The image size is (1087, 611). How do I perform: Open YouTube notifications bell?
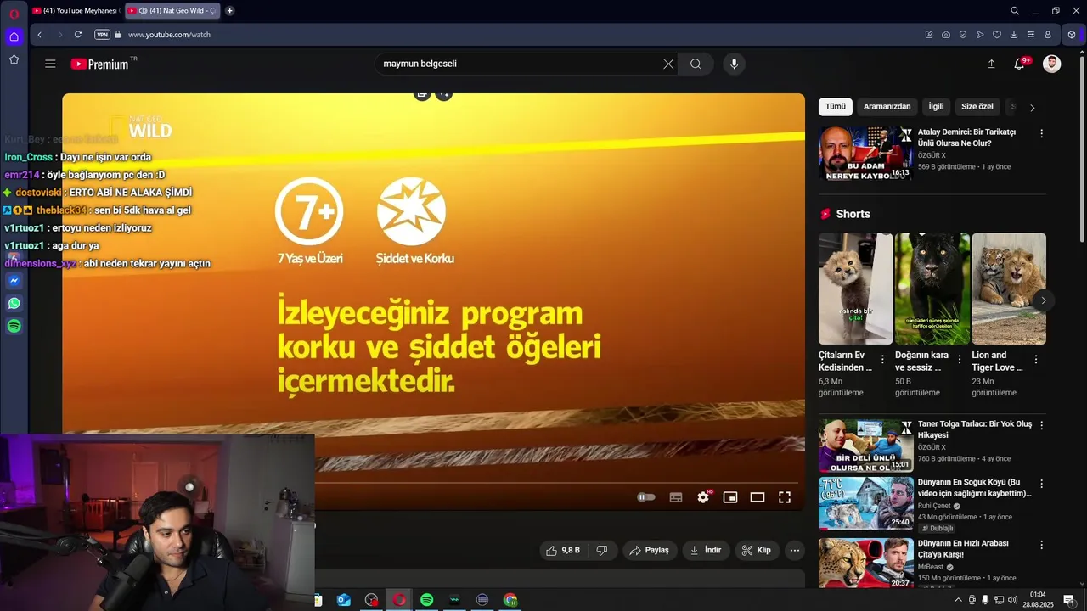[x=1019, y=64]
